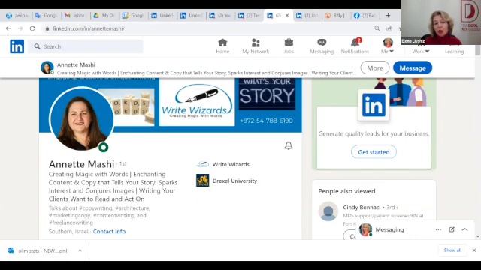The image size is (481, 270).
Task: Switch to the Inbox Gmail tab
Action: click(76, 15)
